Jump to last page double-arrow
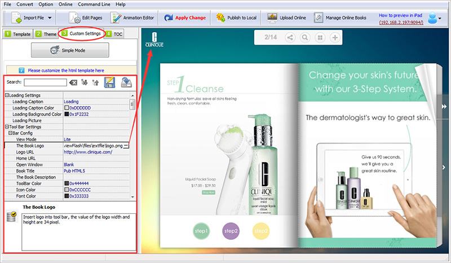Screen dimensions: 451x263 (444, 107)
